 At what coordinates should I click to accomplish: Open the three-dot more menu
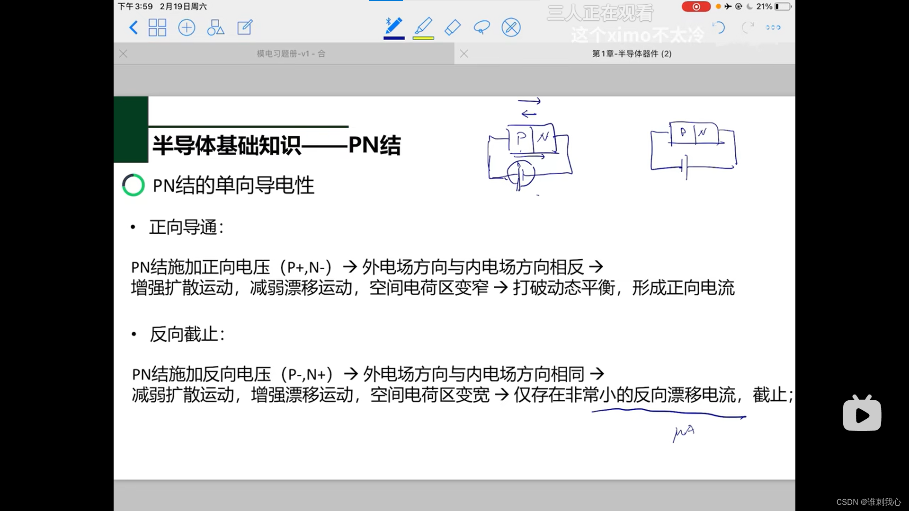click(773, 27)
